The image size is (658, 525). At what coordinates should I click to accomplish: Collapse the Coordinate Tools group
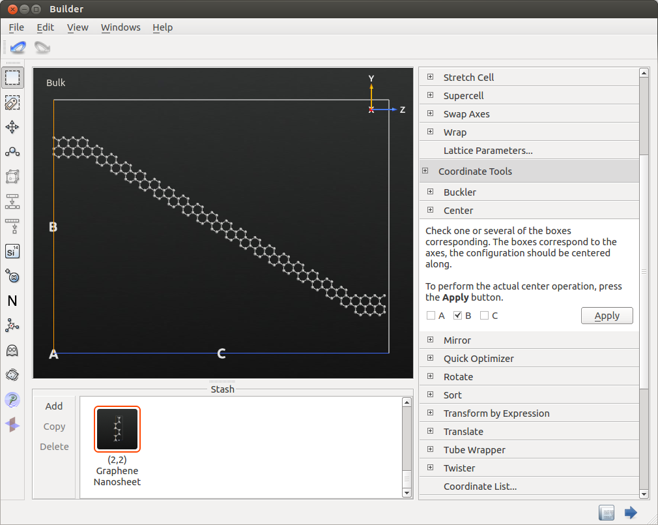click(425, 171)
